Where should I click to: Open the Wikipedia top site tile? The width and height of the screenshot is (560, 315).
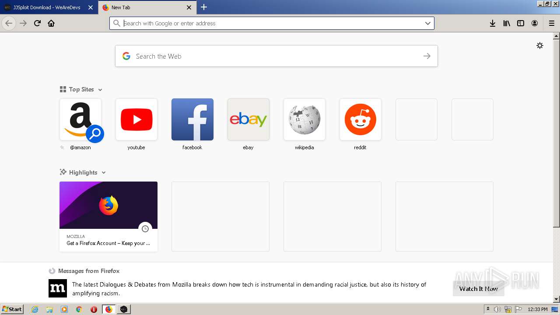point(304,119)
